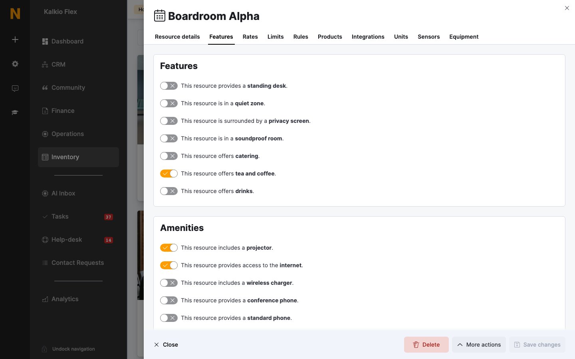
Task: Switch to the Products tab
Action: click(x=330, y=37)
